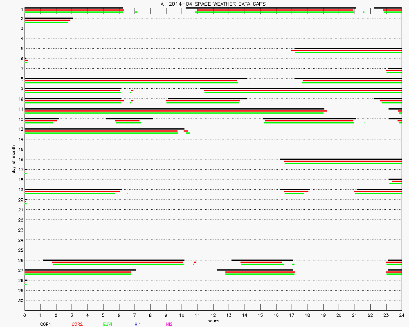Click the 'hours' x-axis label
Screen dimensions: 409x327
click(x=213, y=320)
